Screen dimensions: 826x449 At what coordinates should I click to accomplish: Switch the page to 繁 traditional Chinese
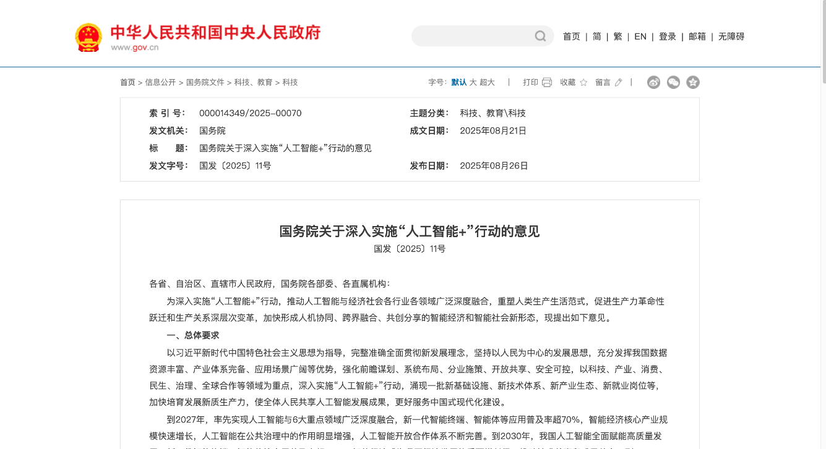617,36
